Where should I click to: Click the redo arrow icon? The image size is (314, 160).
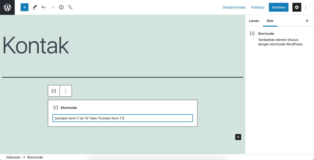click(52, 7)
